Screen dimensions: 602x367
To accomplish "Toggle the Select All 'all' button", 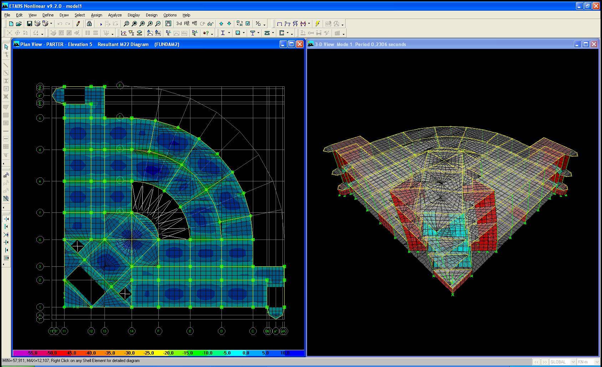I will pyautogui.click(x=6, y=175).
